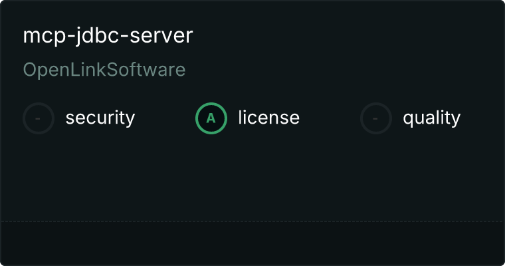Open the mcp-jdbc-server project title

click(108, 36)
